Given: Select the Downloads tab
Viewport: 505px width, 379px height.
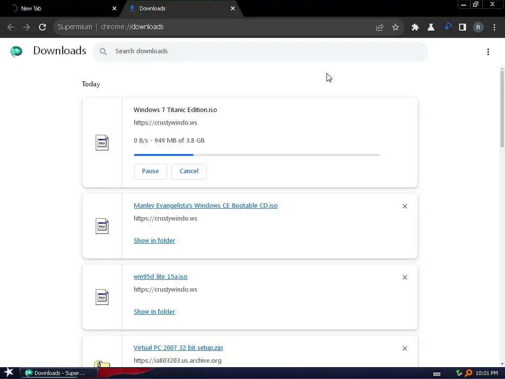Looking at the screenshot, I should point(180,9).
